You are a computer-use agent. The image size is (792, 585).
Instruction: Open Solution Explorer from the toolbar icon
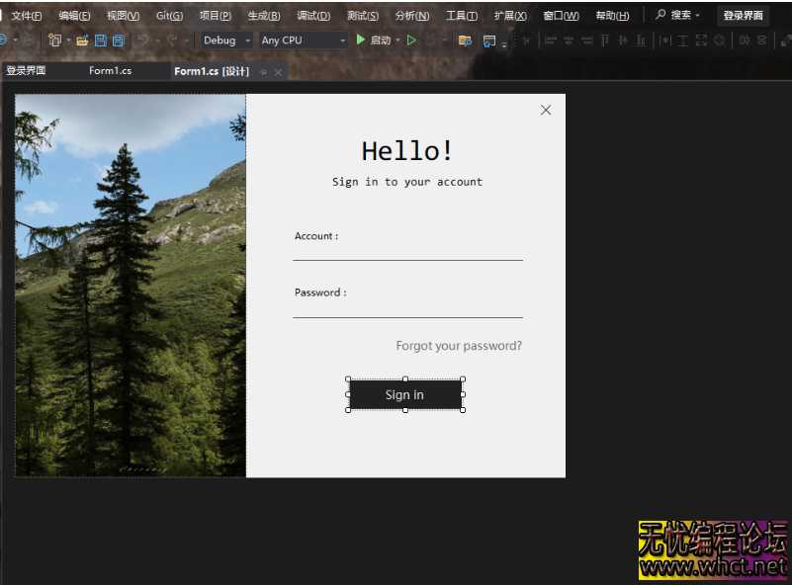click(x=464, y=41)
